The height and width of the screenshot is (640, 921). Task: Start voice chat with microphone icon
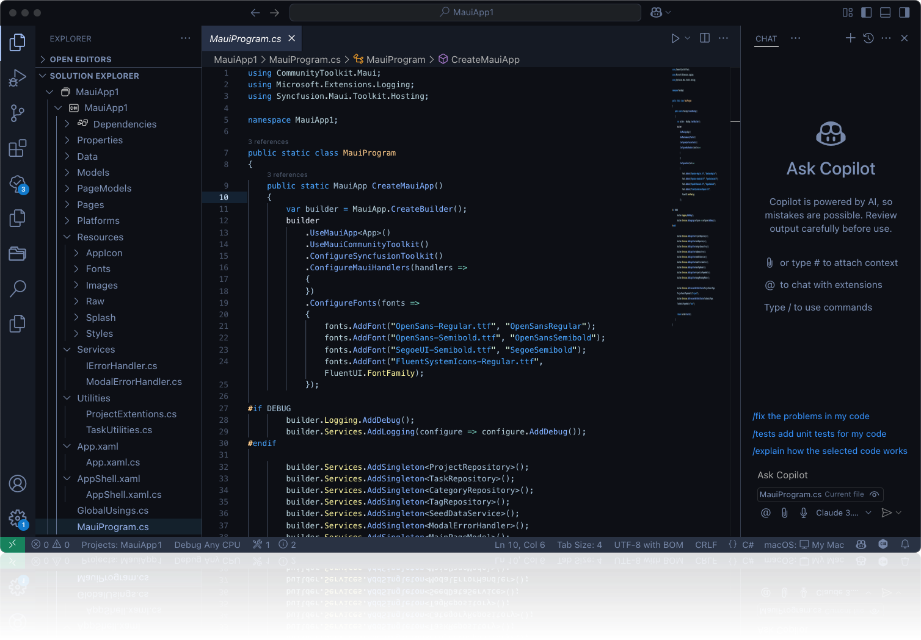click(x=804, y=513)
